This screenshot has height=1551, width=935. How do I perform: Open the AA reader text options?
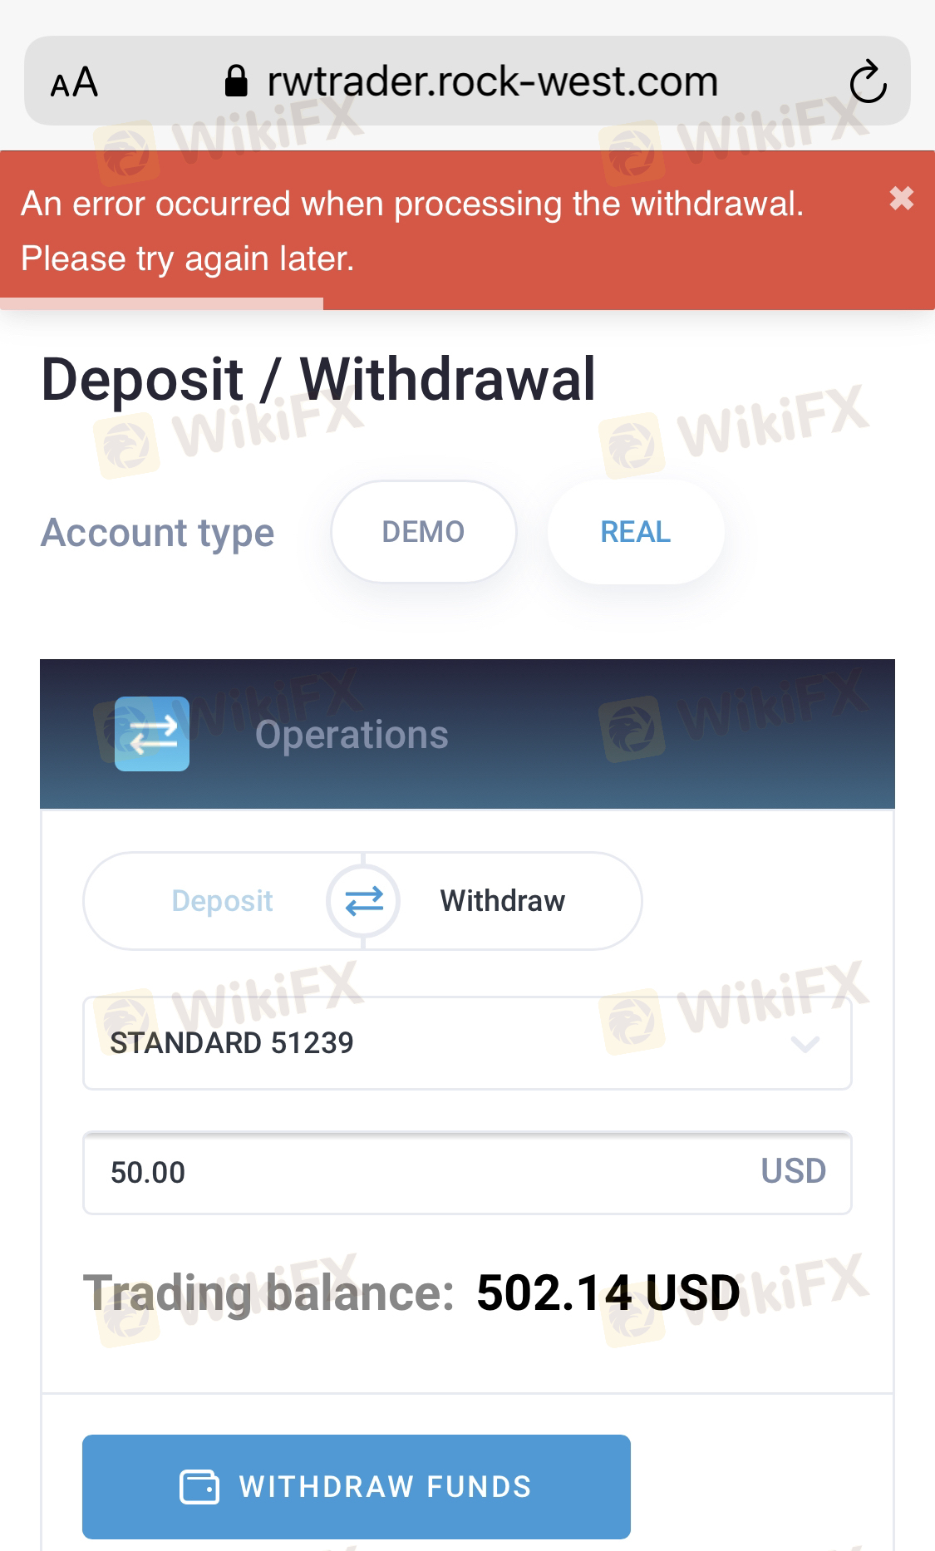click(x=74, y=82)
